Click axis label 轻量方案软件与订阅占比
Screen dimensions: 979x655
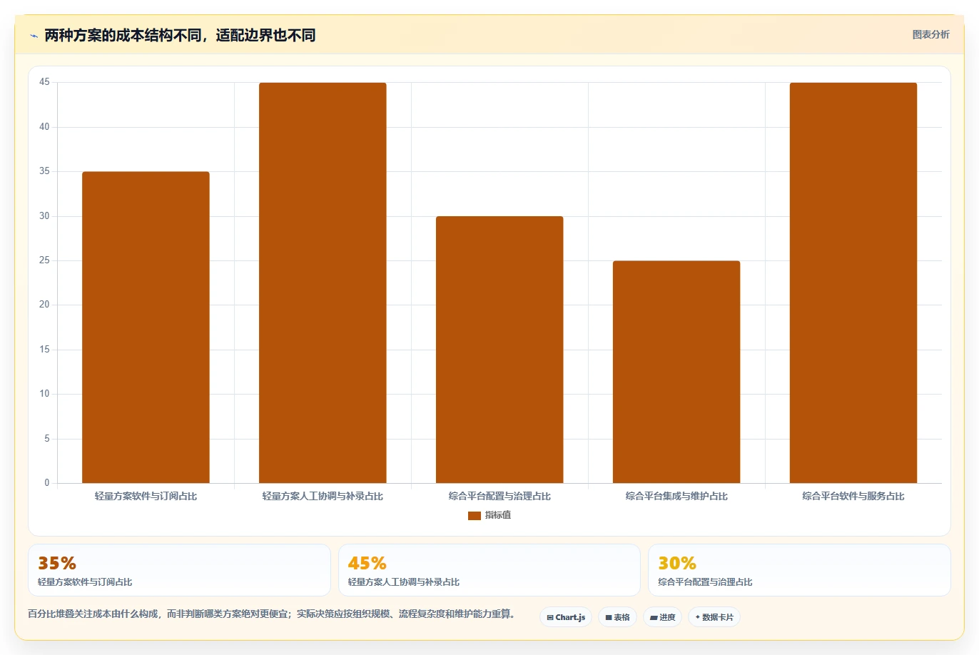[x=146, y=496]
